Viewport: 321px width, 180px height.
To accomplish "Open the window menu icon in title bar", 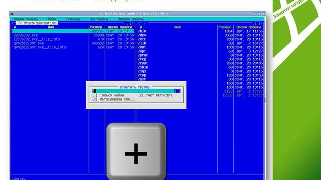I will 12,14.
